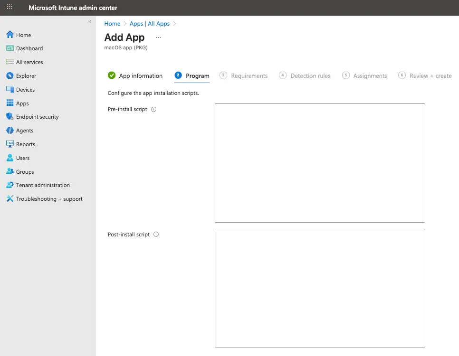Open the ellipsis menu beside Add App
Viewport: 459px width, 356px height.
point(158,37)
